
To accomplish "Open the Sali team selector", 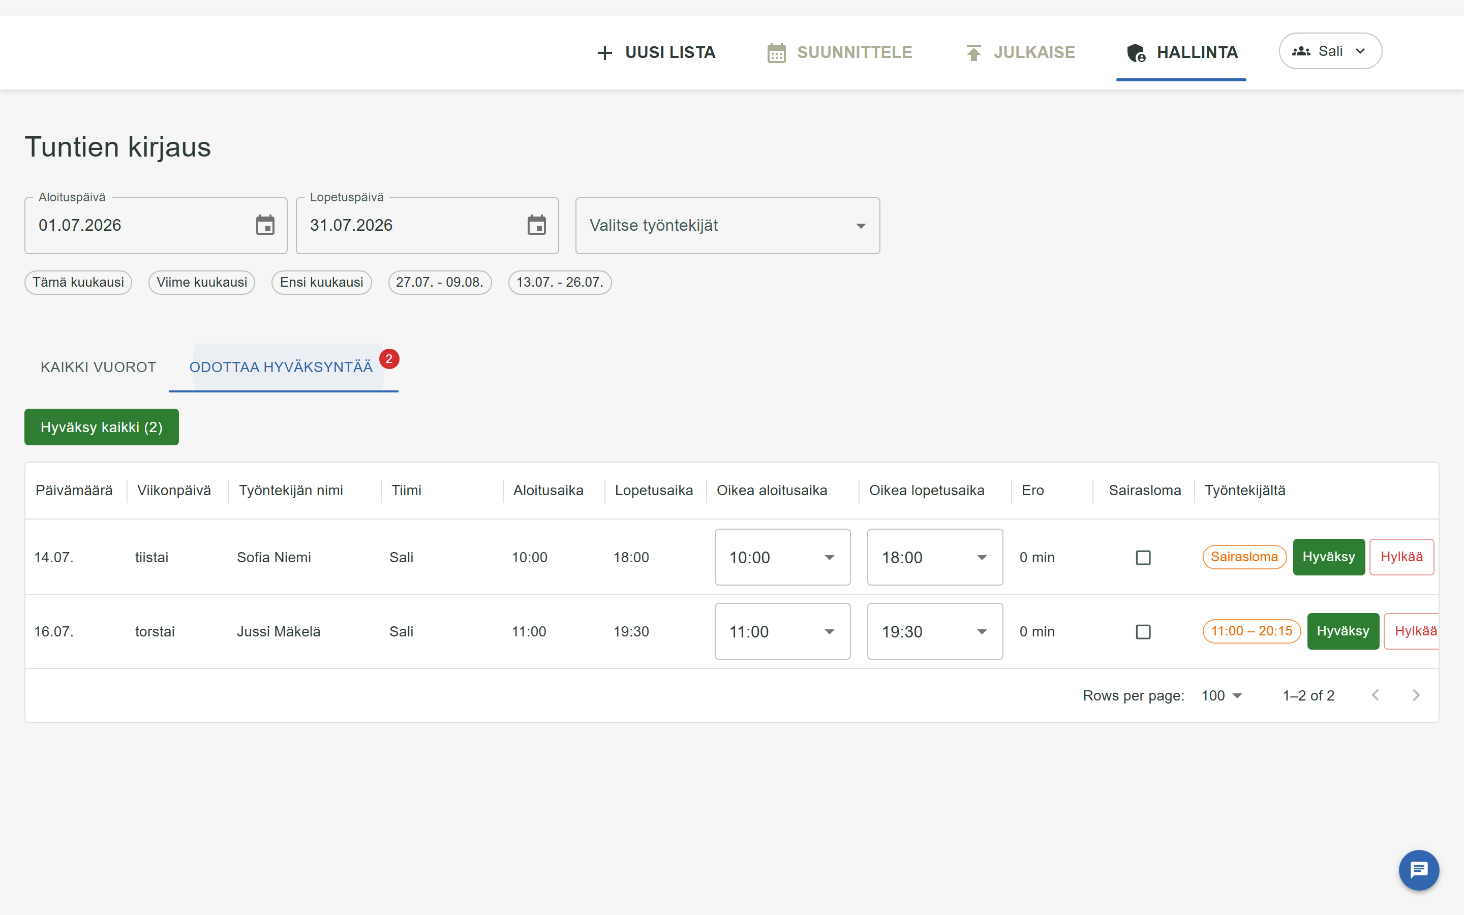I will click(x=1330, y=51).
